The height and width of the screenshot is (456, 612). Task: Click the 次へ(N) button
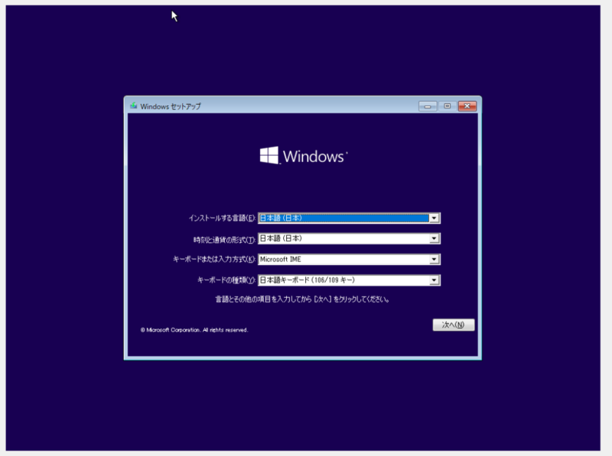[454, 325]
